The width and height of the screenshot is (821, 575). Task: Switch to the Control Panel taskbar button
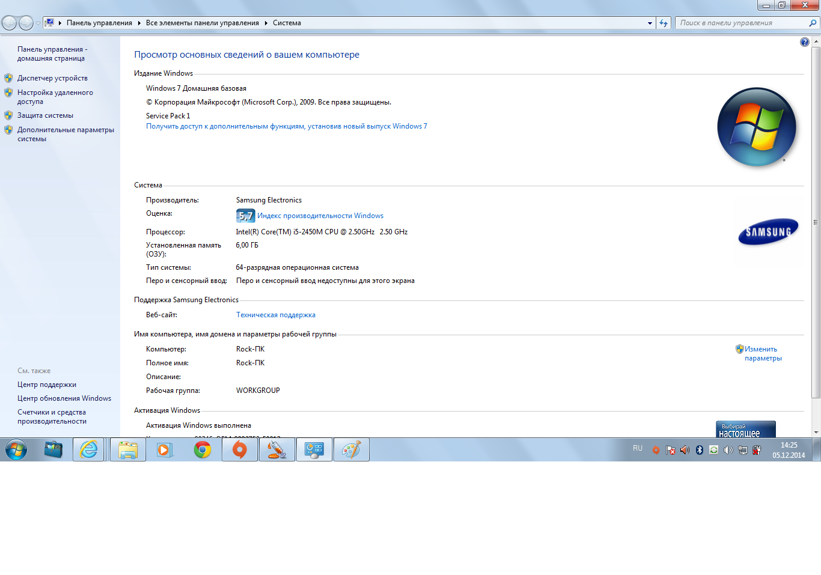pos(314,449)
